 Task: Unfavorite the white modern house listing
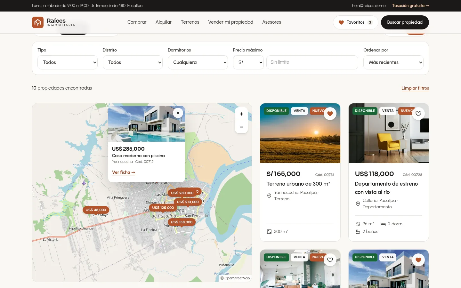click(418, 260)
